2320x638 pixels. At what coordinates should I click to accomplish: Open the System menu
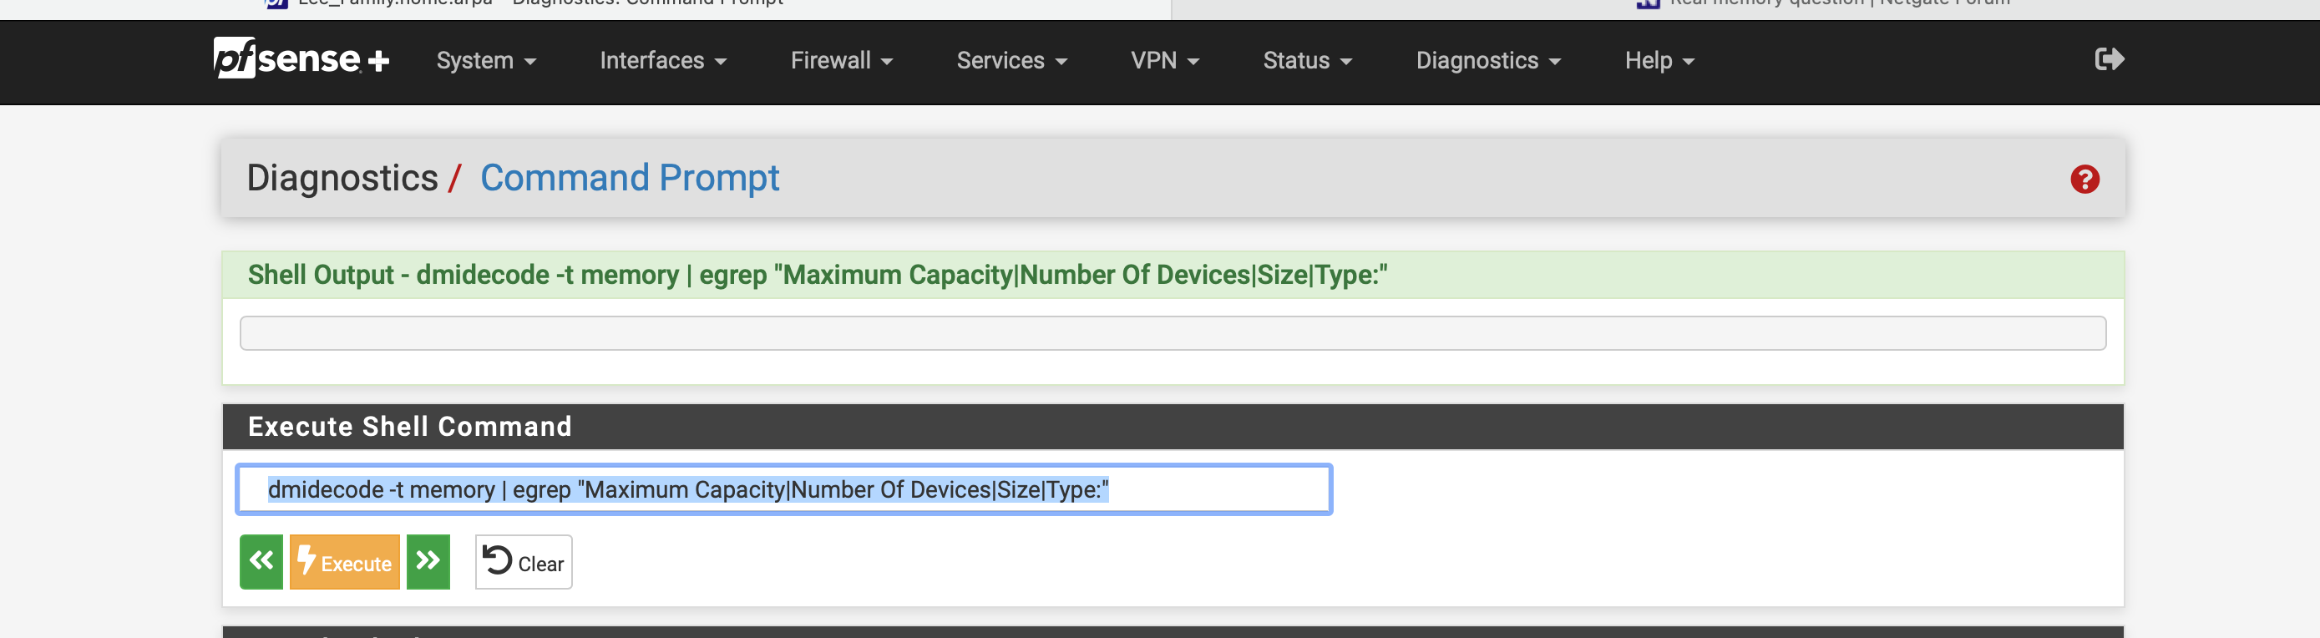tap(486, 60)
